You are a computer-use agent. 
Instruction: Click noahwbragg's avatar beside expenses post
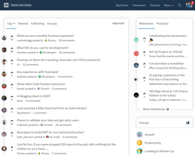[x=4, y=38]
